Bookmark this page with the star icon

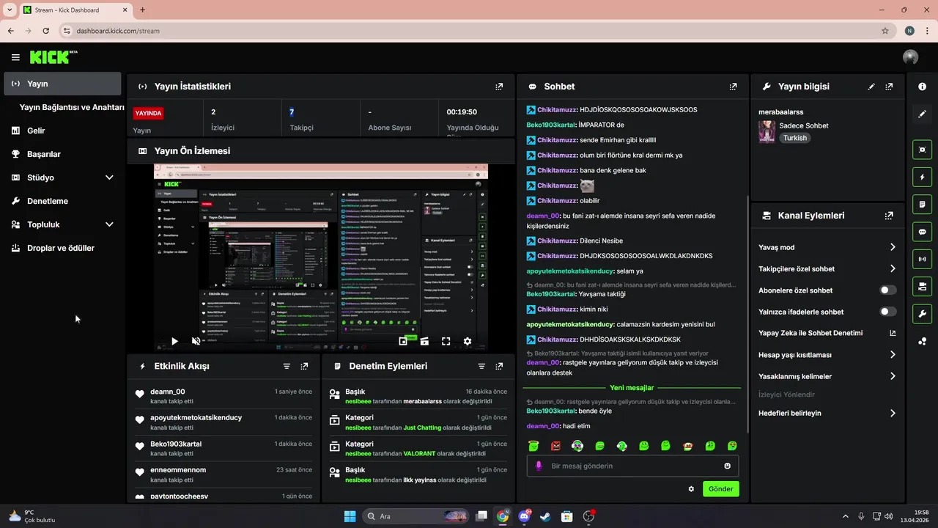coord(885,31)
